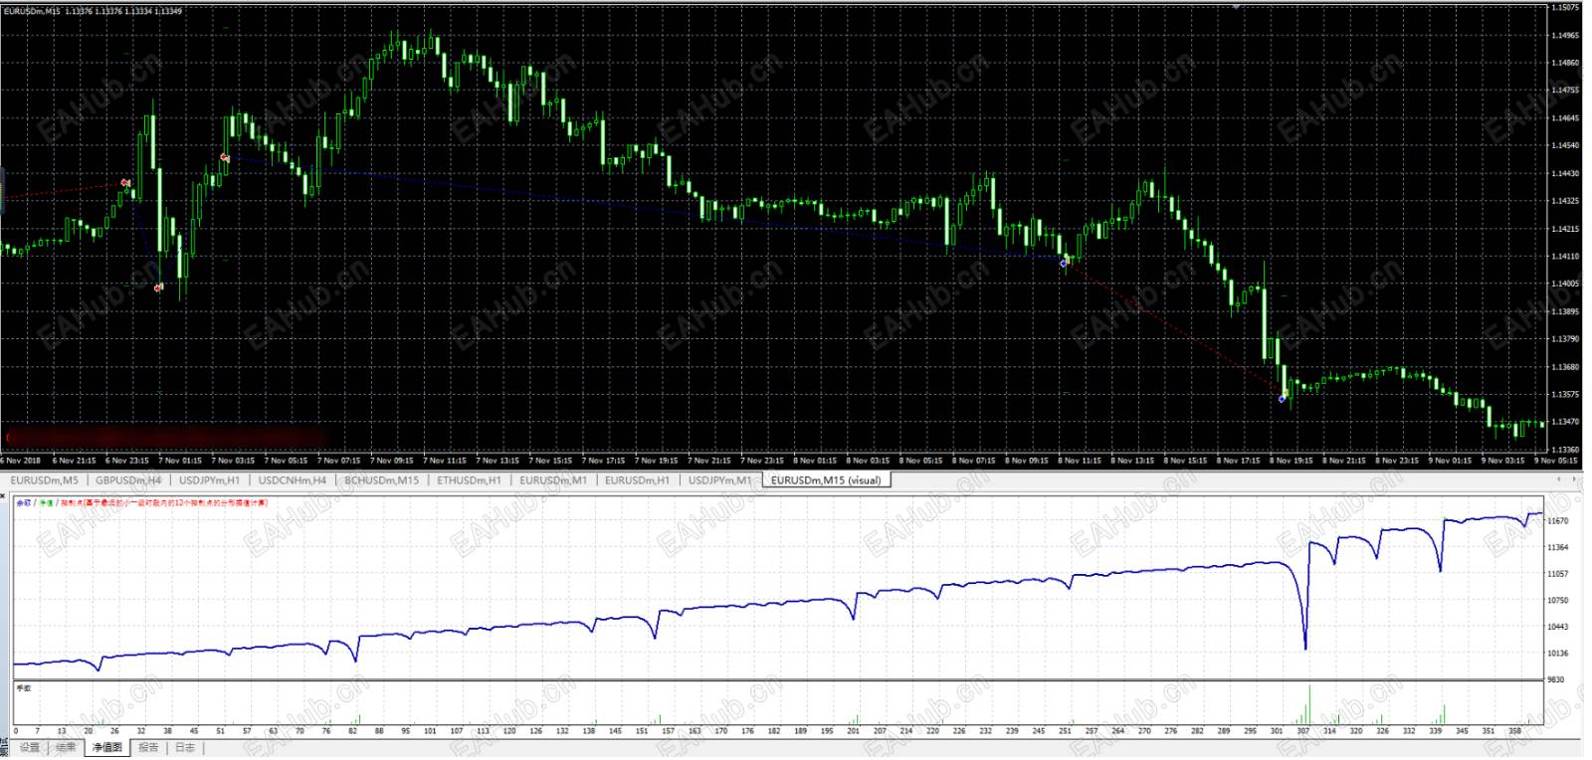The image size is (1592, 760).
Task: Click the 11670 equity axis value
Action: click(1558, 521)
